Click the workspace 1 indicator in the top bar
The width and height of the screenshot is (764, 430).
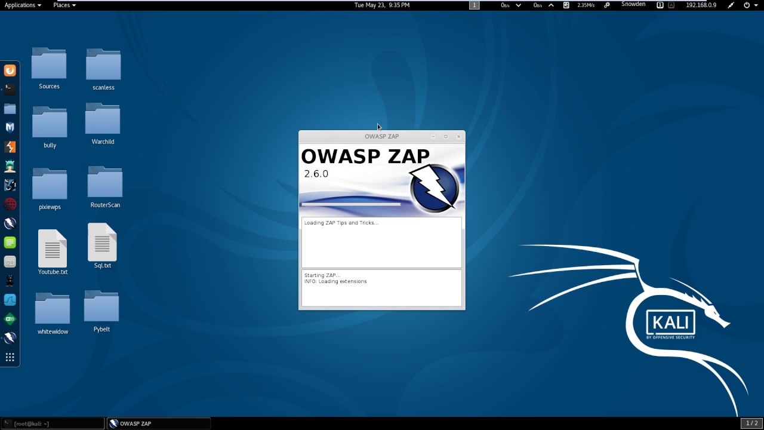[x=475, y=5]
